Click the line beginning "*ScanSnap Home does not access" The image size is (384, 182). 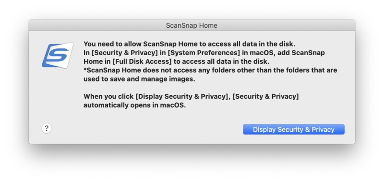(210, 70)
